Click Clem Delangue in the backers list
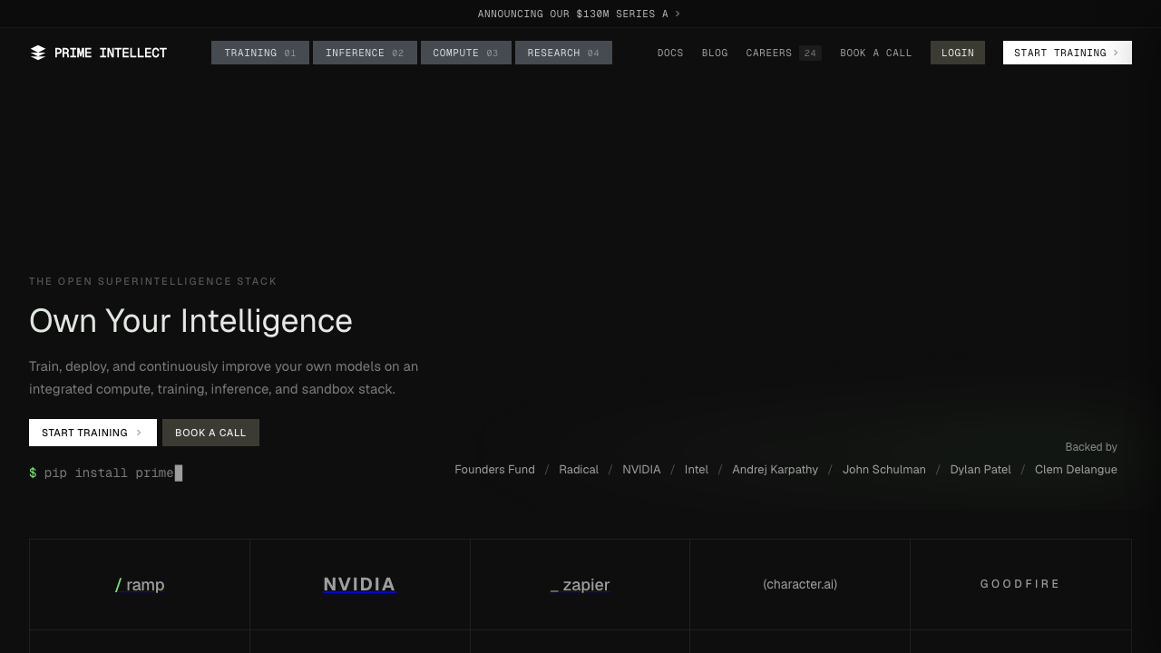Screen dimensions: 1161x653 coord(1076,469)
